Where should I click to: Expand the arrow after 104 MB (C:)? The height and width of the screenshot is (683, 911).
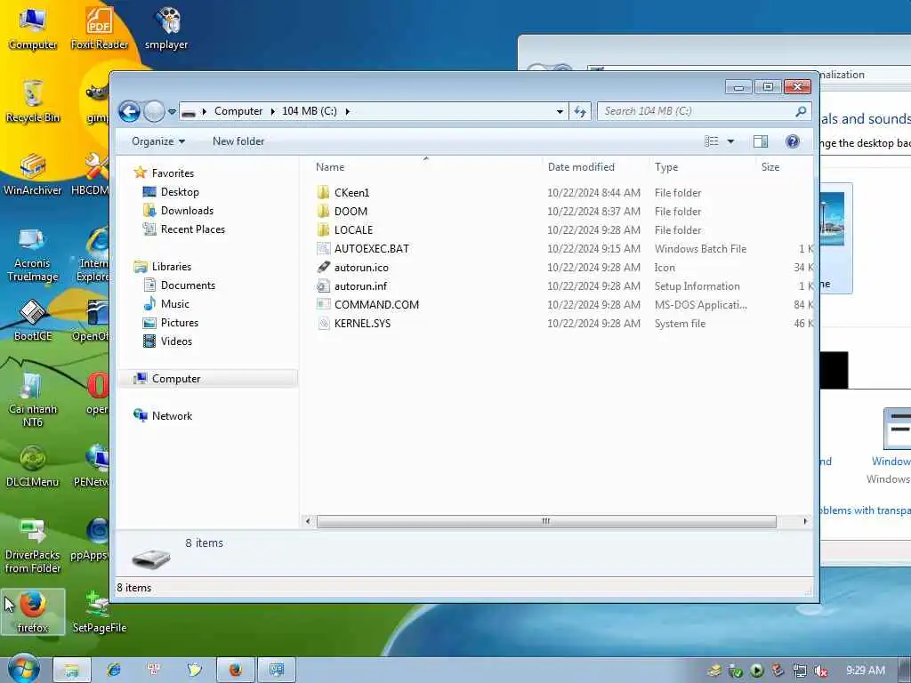click(x=348, y=111)
